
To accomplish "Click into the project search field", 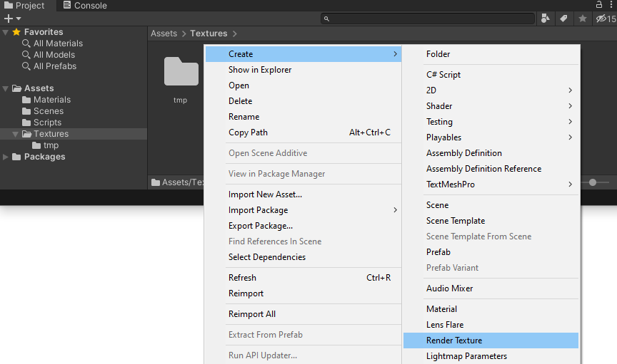I will (428, 19).
